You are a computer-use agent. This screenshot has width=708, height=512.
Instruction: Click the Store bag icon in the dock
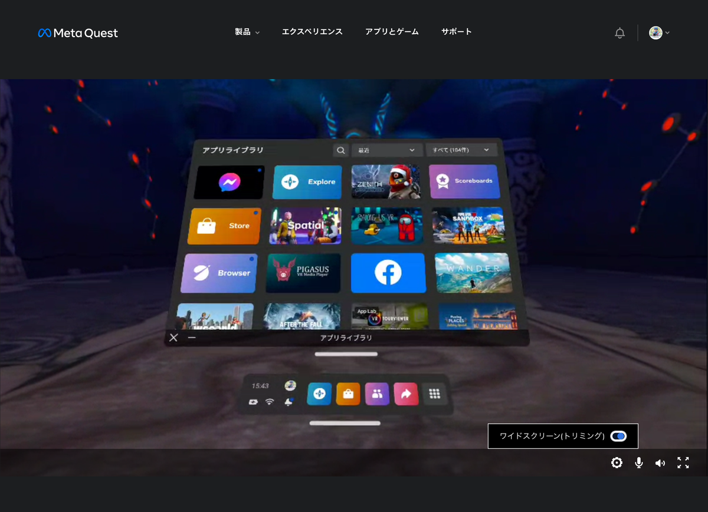point(348,394)
